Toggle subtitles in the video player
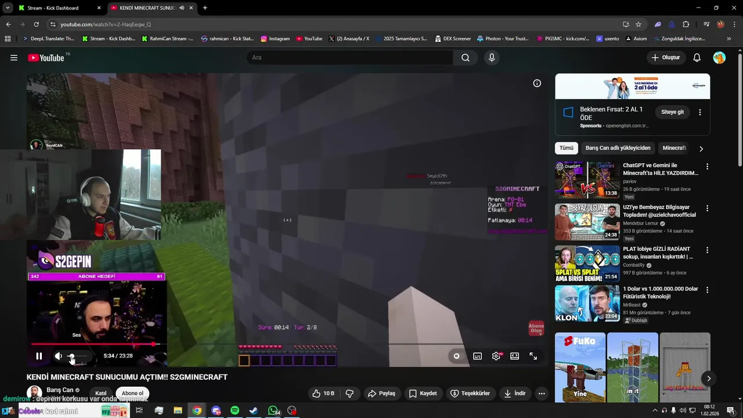Viewport: 743px width, 418px height. point(477,356)
